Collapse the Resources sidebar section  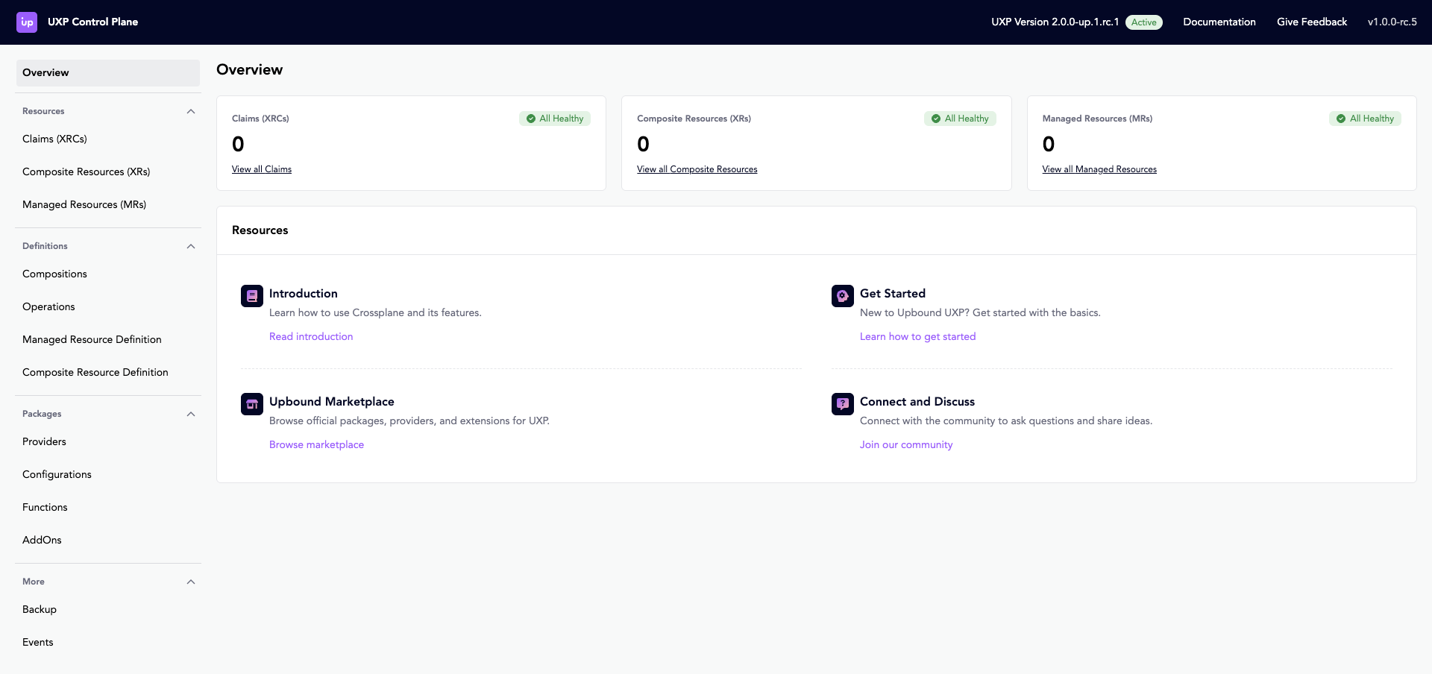(191, 112)
